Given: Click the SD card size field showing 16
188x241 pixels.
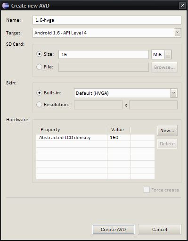Looking at the screenshot, I should point(104,54).
